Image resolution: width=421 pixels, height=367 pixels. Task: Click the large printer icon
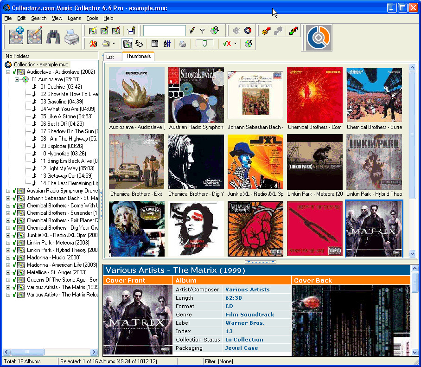pyautogui.click(x=72, y=37)
